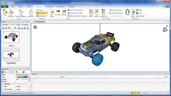This screenshot has height=96, width=171.
Task: Click the Save icon in quick access toolbar
Action: coord(6,3)
